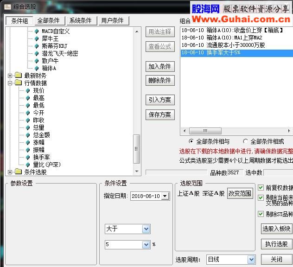Toggle the 剔除当前未交易的品种 checkbox
The image size is (293, 267).
pos(261,197)
